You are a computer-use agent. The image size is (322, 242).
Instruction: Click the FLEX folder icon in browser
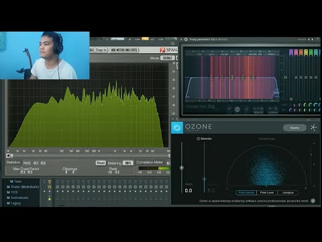tap(9, 192)
